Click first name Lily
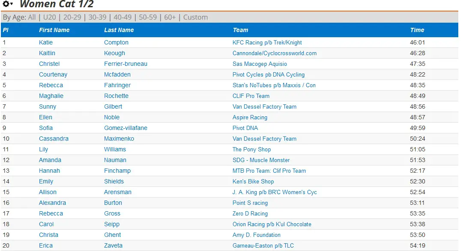 43,149
